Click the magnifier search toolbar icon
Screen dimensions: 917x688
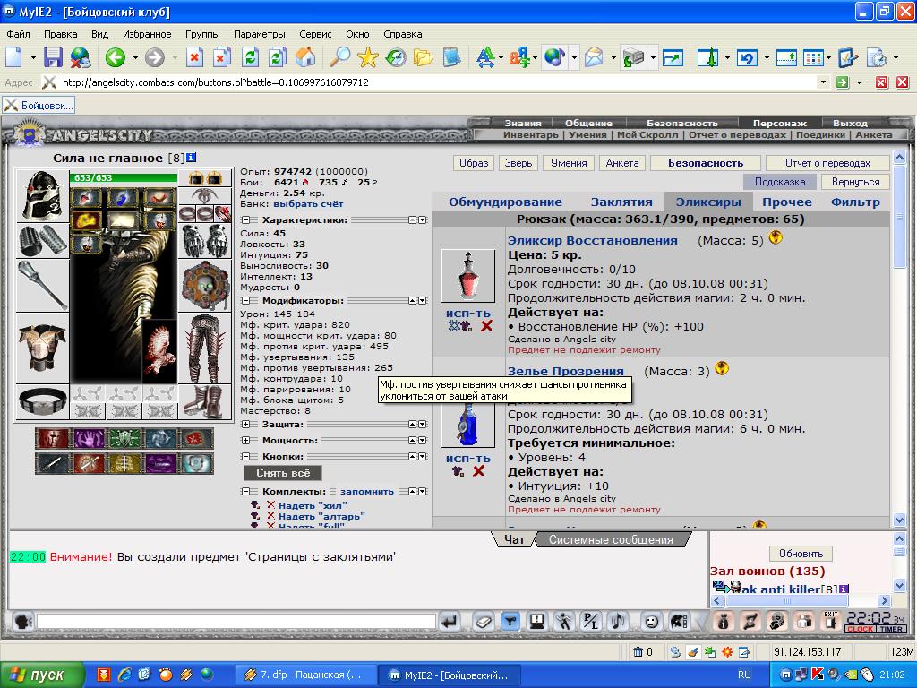pyautogui.click(x=339, y=57)
